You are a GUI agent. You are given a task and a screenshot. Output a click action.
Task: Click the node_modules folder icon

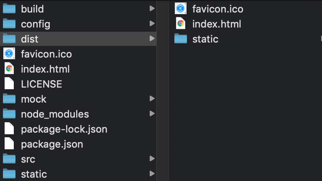[x=9, y=114]
